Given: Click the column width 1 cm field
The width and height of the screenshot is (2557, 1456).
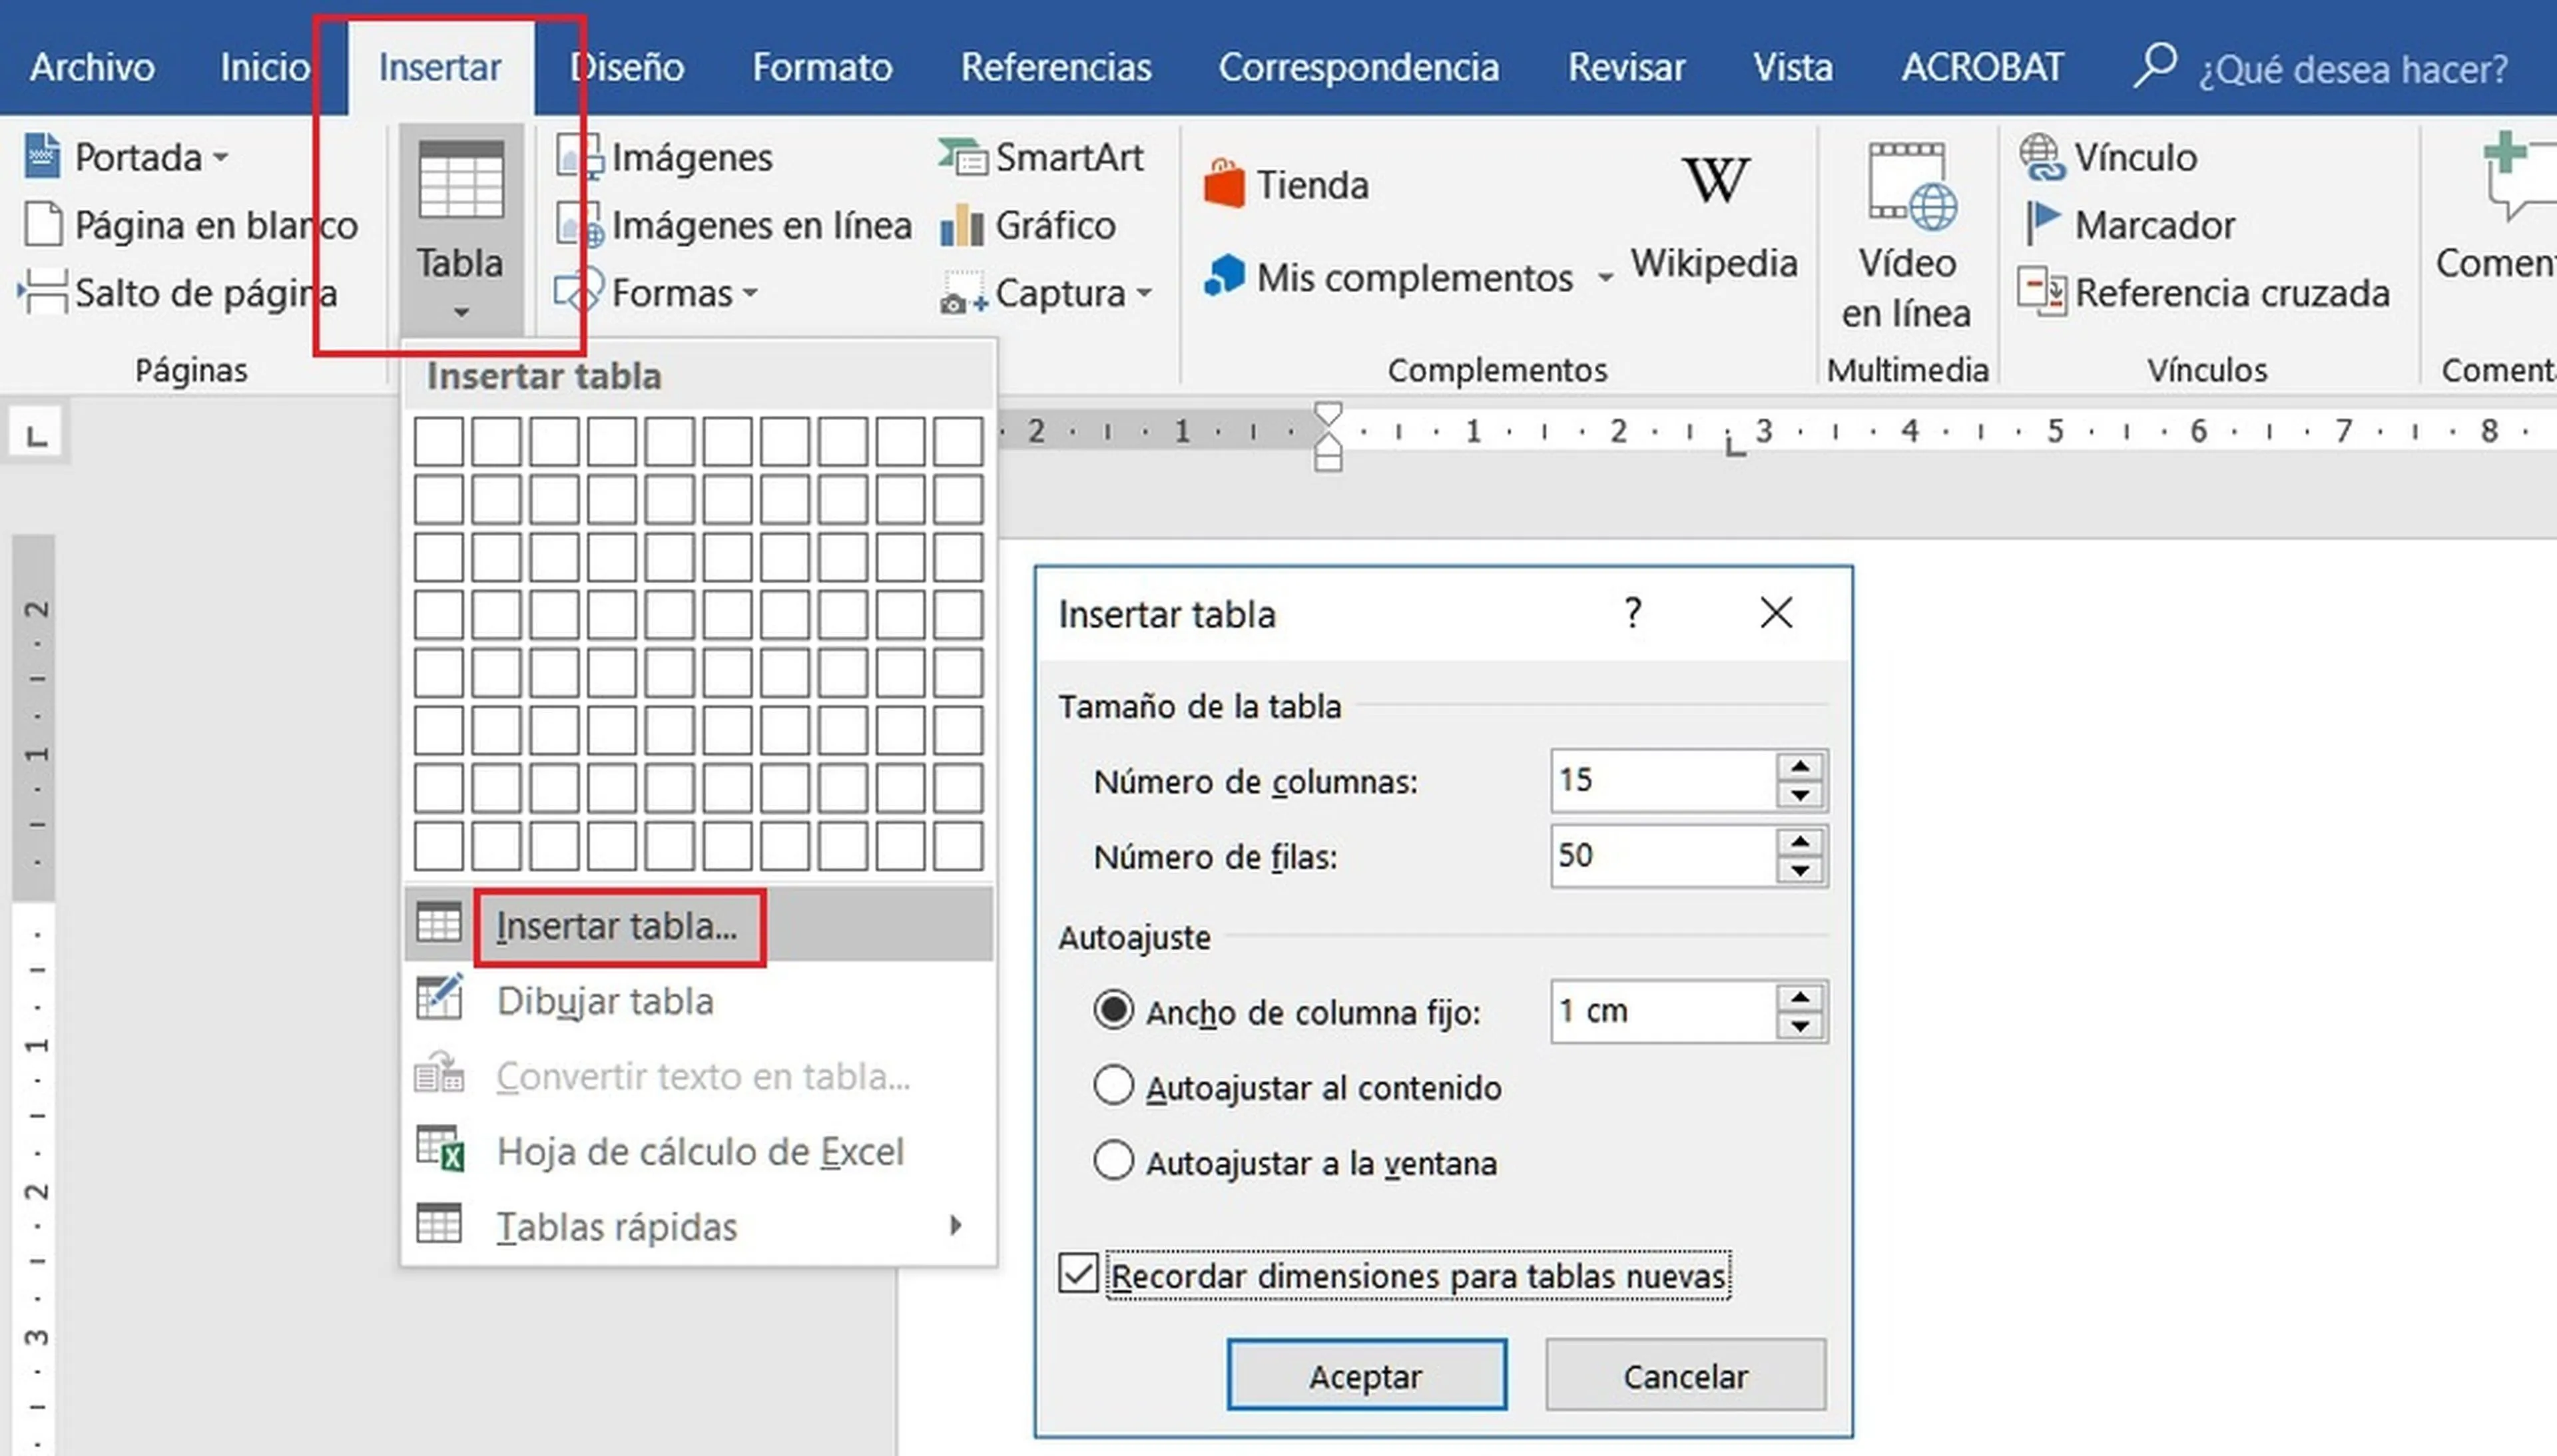Looking at the screenshot, I should point(1664,1011).
